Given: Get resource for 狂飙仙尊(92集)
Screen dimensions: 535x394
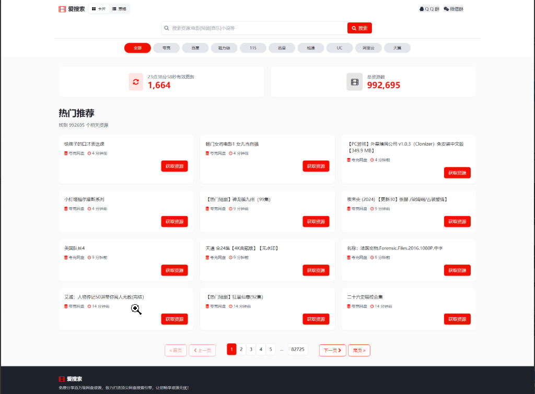Looking at the screenshot, I should pyautogui.click(x=316, y=319).
